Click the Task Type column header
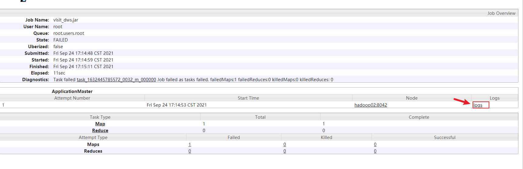Viewport: 523px width, 169px height. (x=100, y=117)
